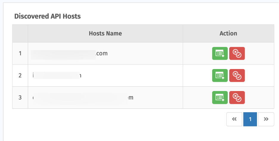Select page 1 in pagination
279x141 pixels.
pos(250,119)
